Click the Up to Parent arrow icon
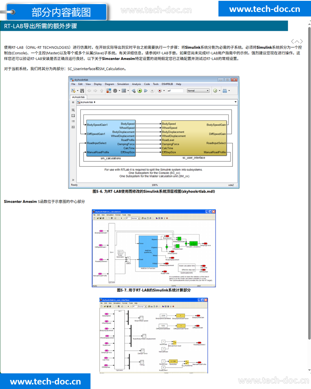 point(102,91)
